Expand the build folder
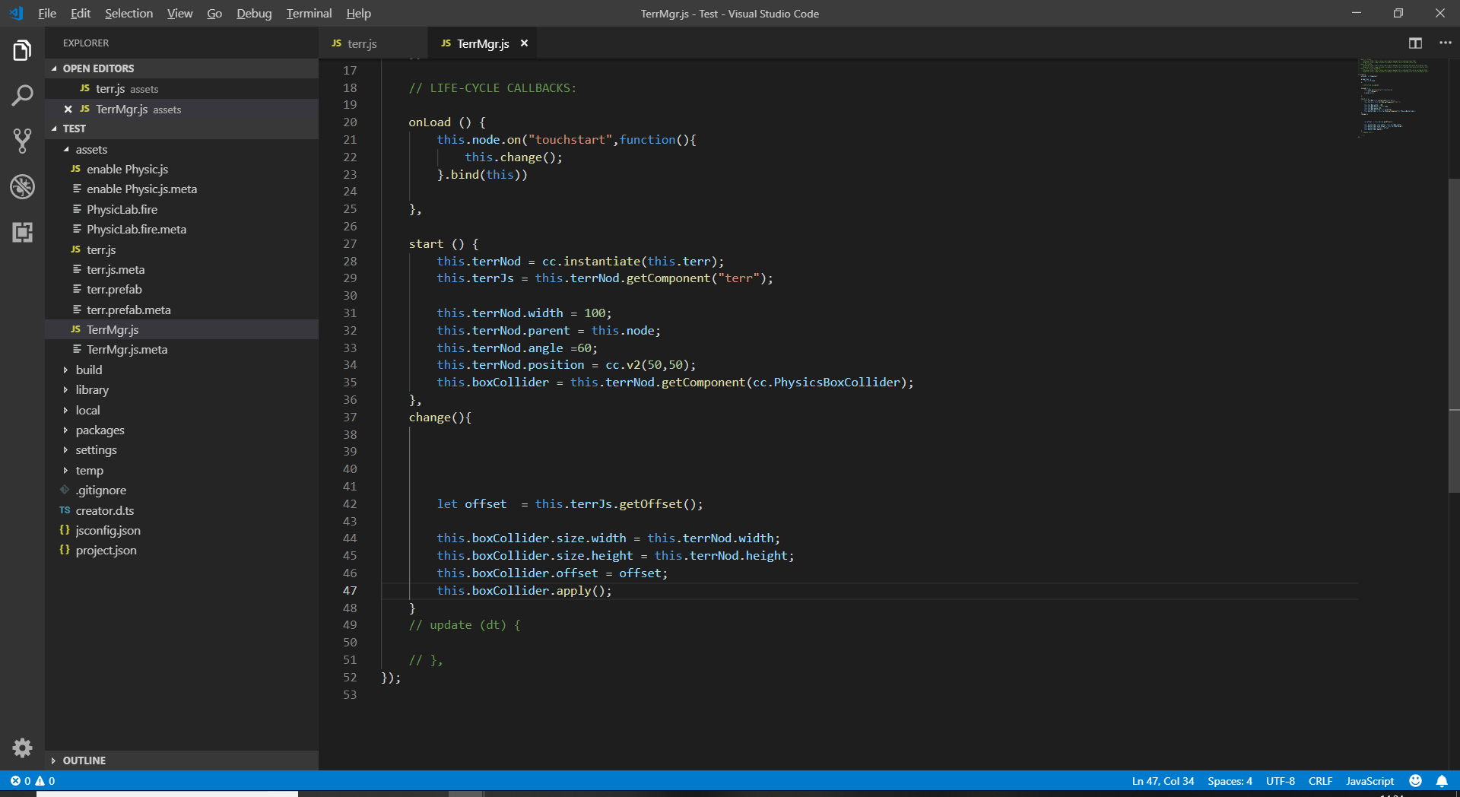The width and height of the screenshot is (1460, 797). (x=89, y=370)
